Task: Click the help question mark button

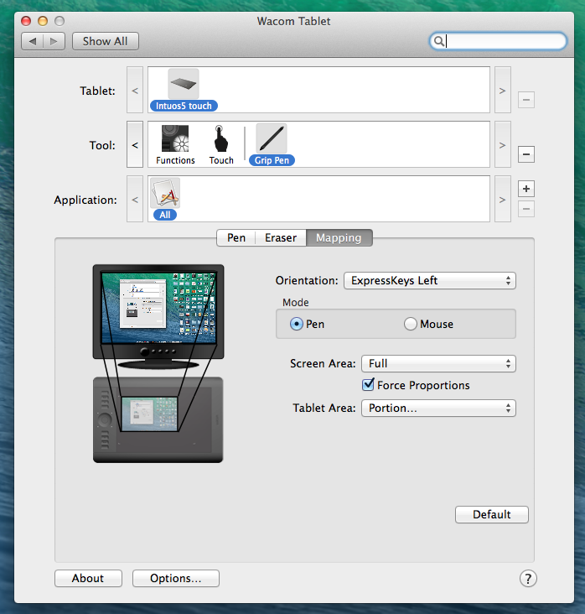Action: (x=528, y=579)
